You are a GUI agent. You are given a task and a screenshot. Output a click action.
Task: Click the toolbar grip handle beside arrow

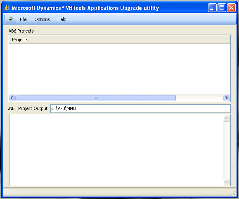click(5, 19)
